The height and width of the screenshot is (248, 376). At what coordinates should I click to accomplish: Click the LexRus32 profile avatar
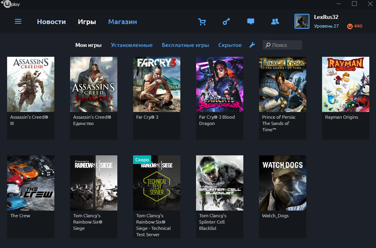pos(302,21)
